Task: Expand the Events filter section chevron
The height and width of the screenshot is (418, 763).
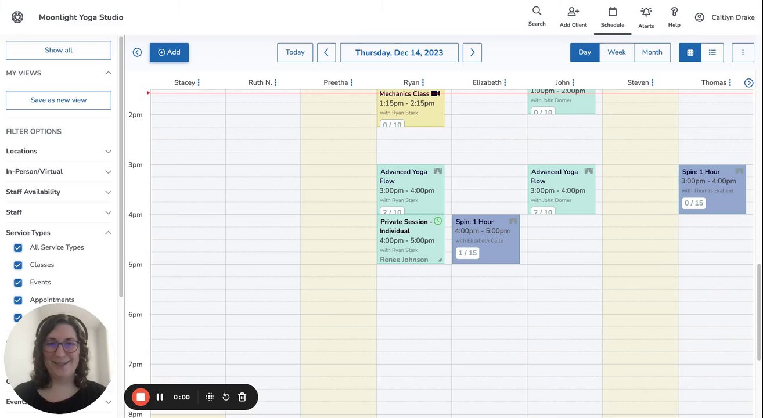Action: [x=108, y=402]
